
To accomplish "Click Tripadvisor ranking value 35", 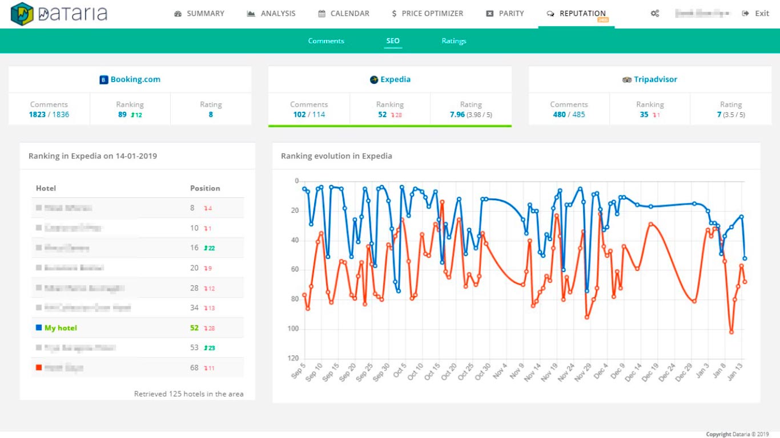I will coord(644,115).
